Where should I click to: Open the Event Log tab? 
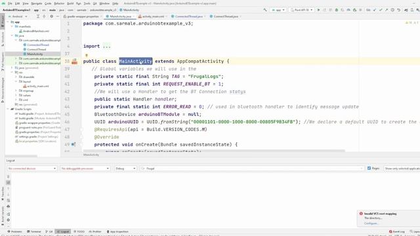coord(397,231)
